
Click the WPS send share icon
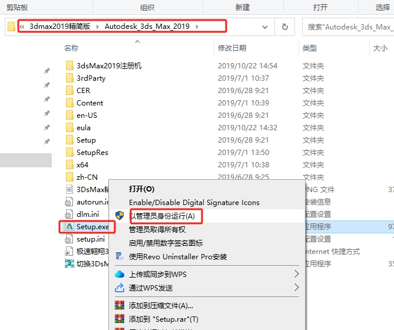[120, 288]
